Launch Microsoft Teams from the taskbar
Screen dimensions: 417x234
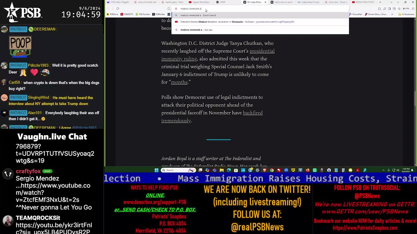click(x=214, y=170)
